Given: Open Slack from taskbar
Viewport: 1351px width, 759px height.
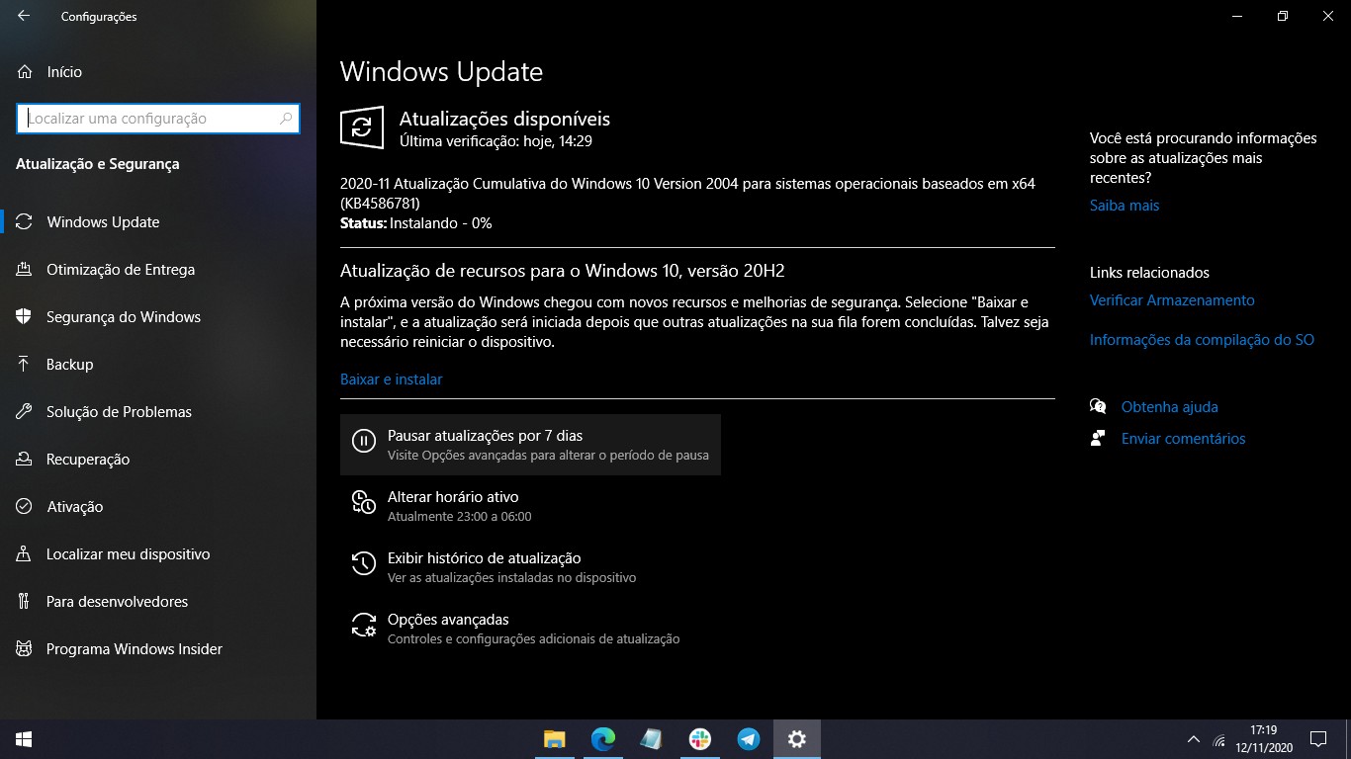Looking at the screenshot, I should [699, 739].
